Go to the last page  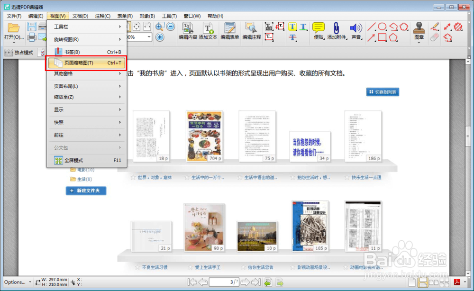click(x=256, y=282)
